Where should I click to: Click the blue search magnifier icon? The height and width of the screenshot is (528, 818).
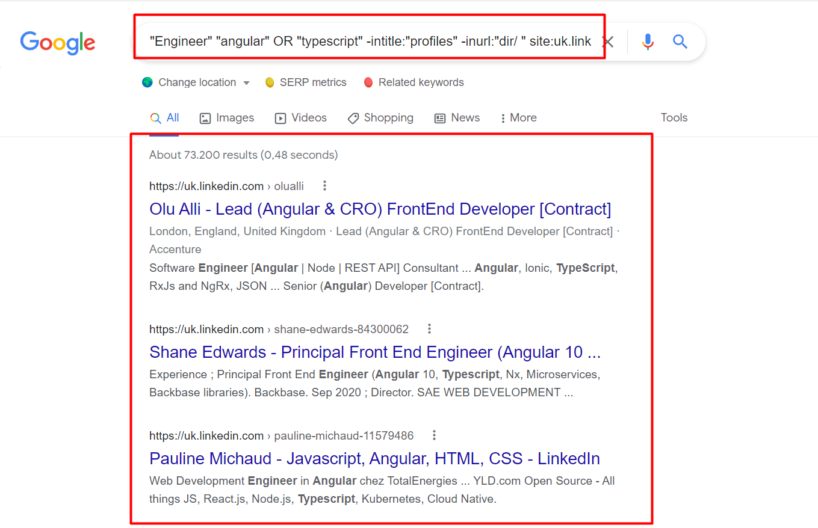click(x=680, y=41)
